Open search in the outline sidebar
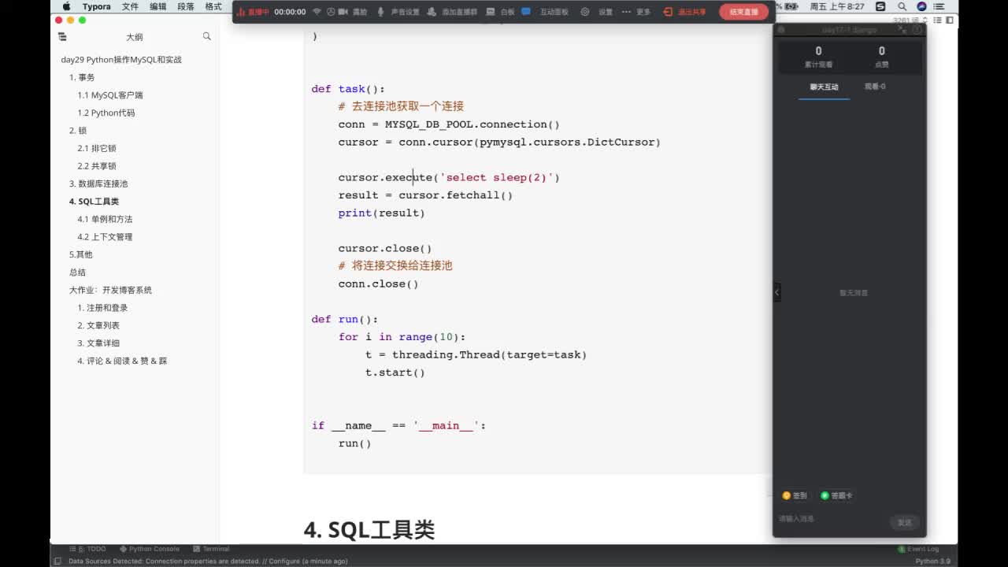1008x567 pixels. click(206, 36)
